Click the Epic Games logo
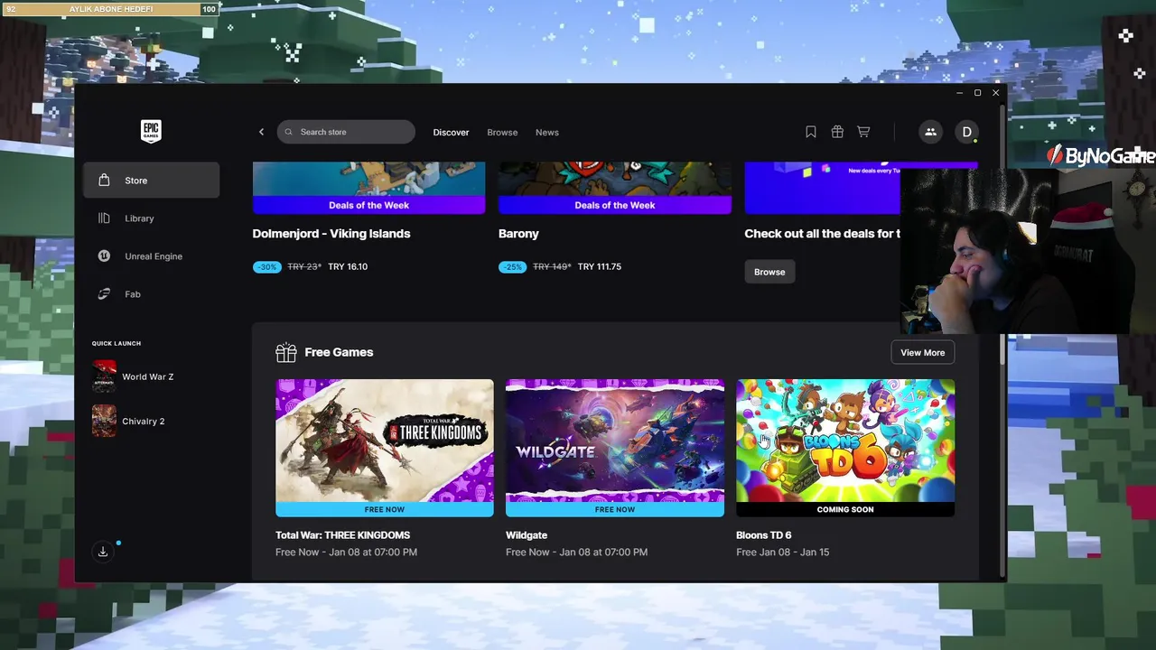 tap(151, 132)
